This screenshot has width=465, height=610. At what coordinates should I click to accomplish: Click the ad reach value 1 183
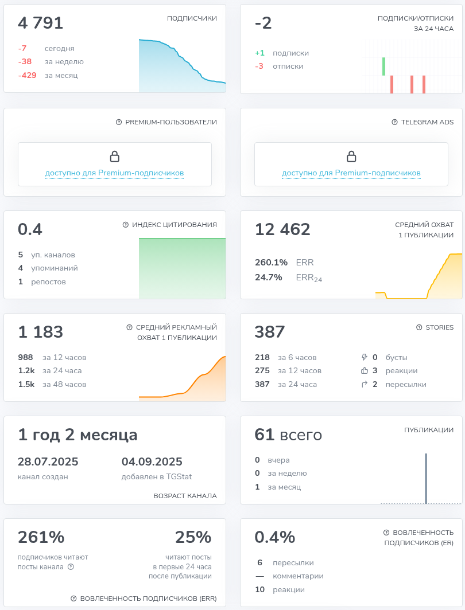pyautogui.click(x=41, y=332)
